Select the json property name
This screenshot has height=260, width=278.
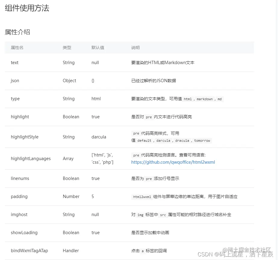15,81
